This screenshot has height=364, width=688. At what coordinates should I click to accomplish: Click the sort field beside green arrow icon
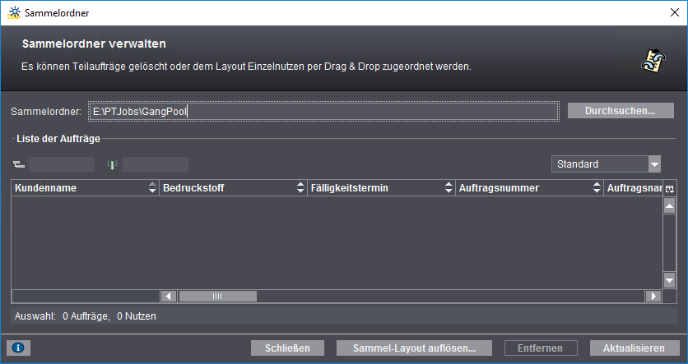tap(156, 164)
